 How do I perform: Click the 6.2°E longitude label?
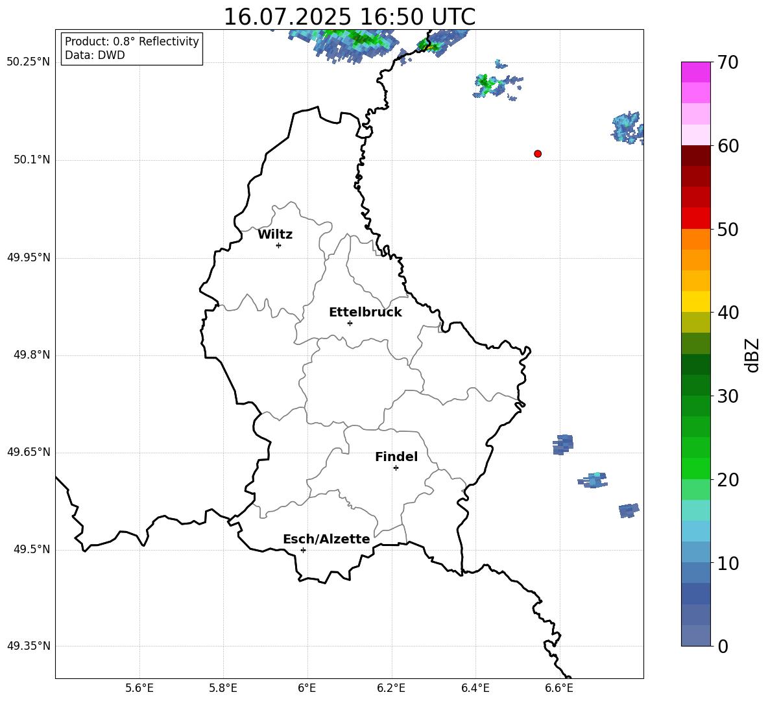[x=391, y=688]
